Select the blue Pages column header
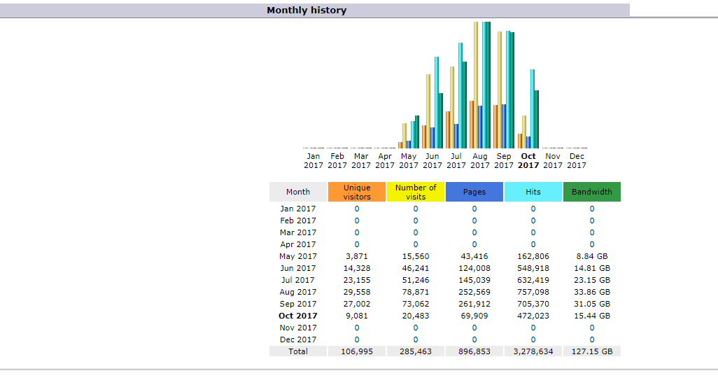Image resolution: width=718 pixels, height=385 pixels. [474, 192]
